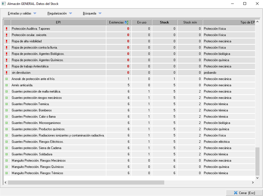
Task: Click the vertical scrollbar down arrow
Action: 257,178
